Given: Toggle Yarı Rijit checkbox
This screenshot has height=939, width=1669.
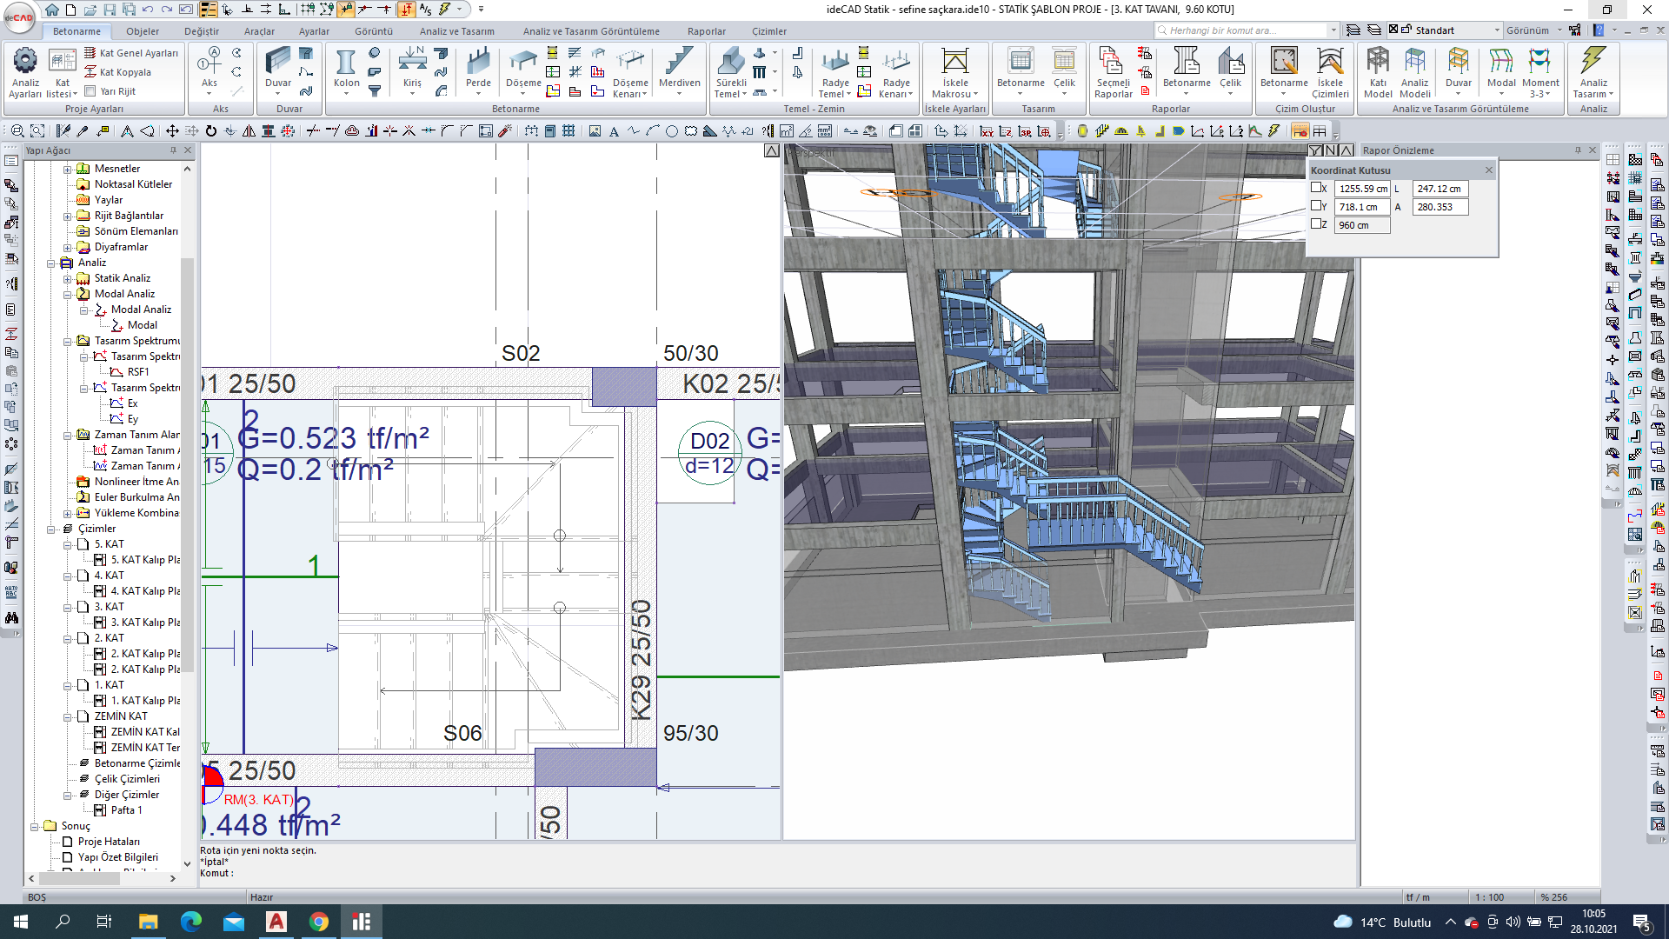Looking at the screenshot, I should click(x=90, y=91).
